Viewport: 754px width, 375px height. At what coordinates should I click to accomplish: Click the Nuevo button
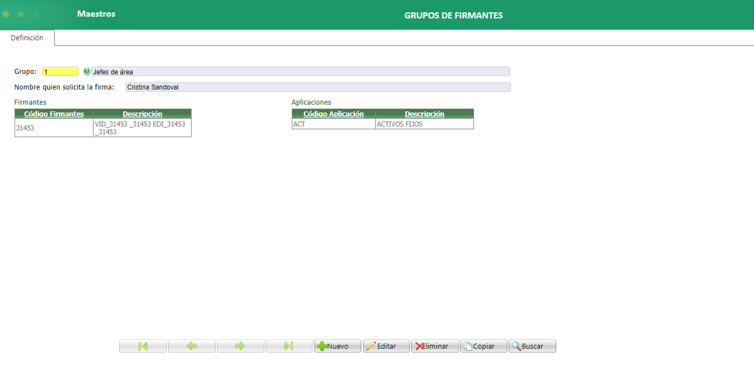point(338,346)
